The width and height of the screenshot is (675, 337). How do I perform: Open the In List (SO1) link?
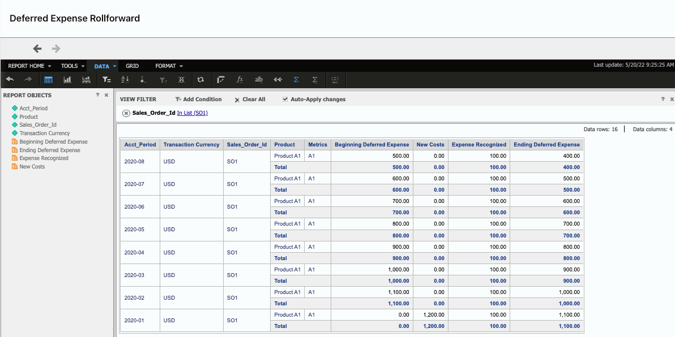(x=193, y=113)
